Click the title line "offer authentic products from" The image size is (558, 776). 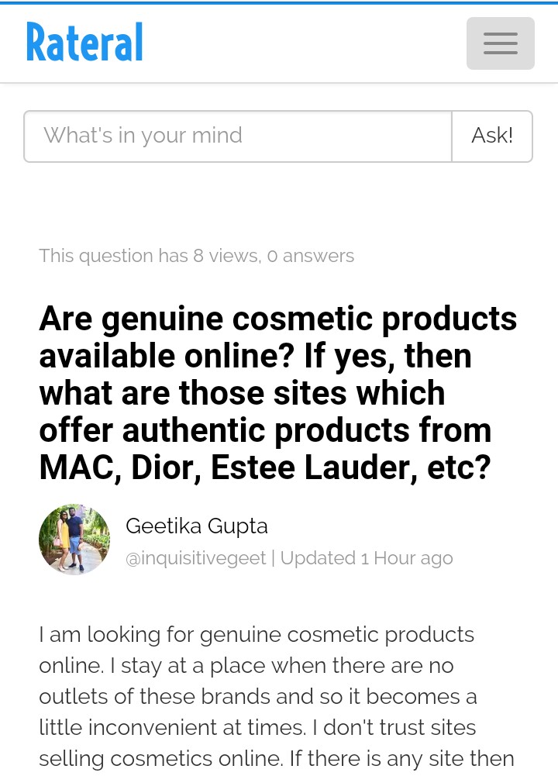(265, 430)
